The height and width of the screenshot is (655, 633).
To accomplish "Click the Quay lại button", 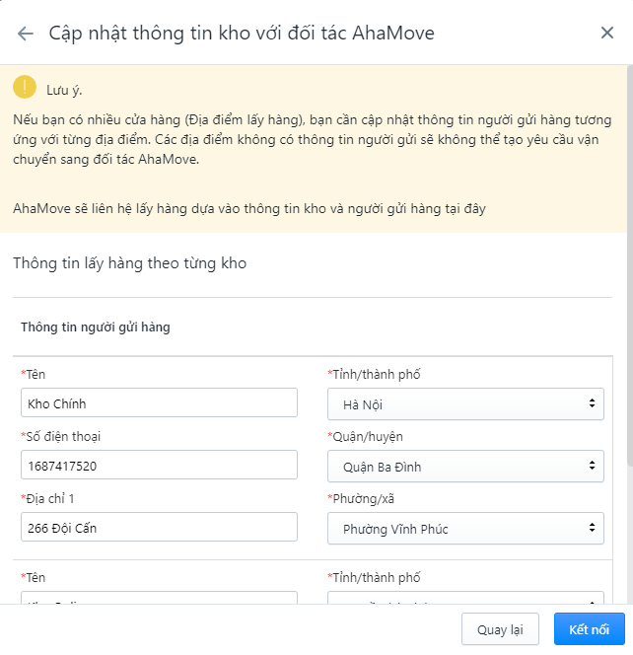I will click(500, 629).
